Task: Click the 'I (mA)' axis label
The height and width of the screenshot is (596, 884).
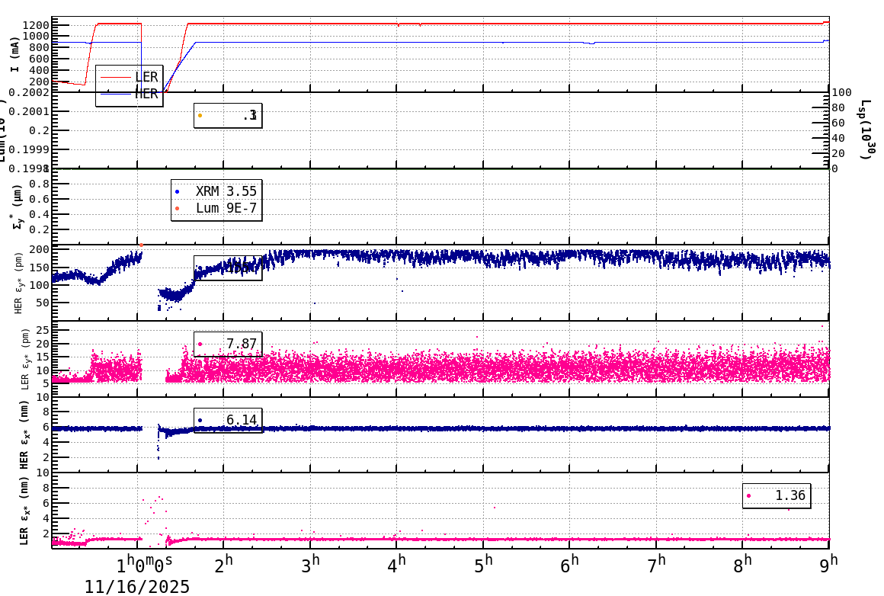Action: pyautogui.click(x=14, y=55)
